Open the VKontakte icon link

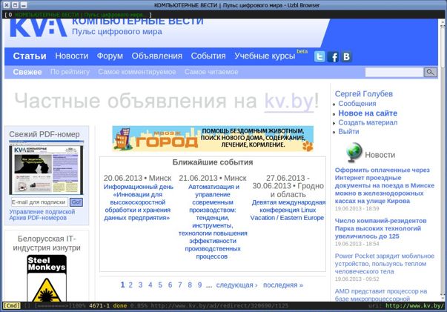346,57
